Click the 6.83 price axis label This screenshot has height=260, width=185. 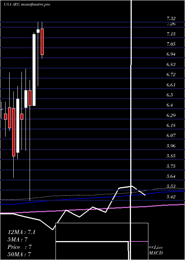[171, 65]
